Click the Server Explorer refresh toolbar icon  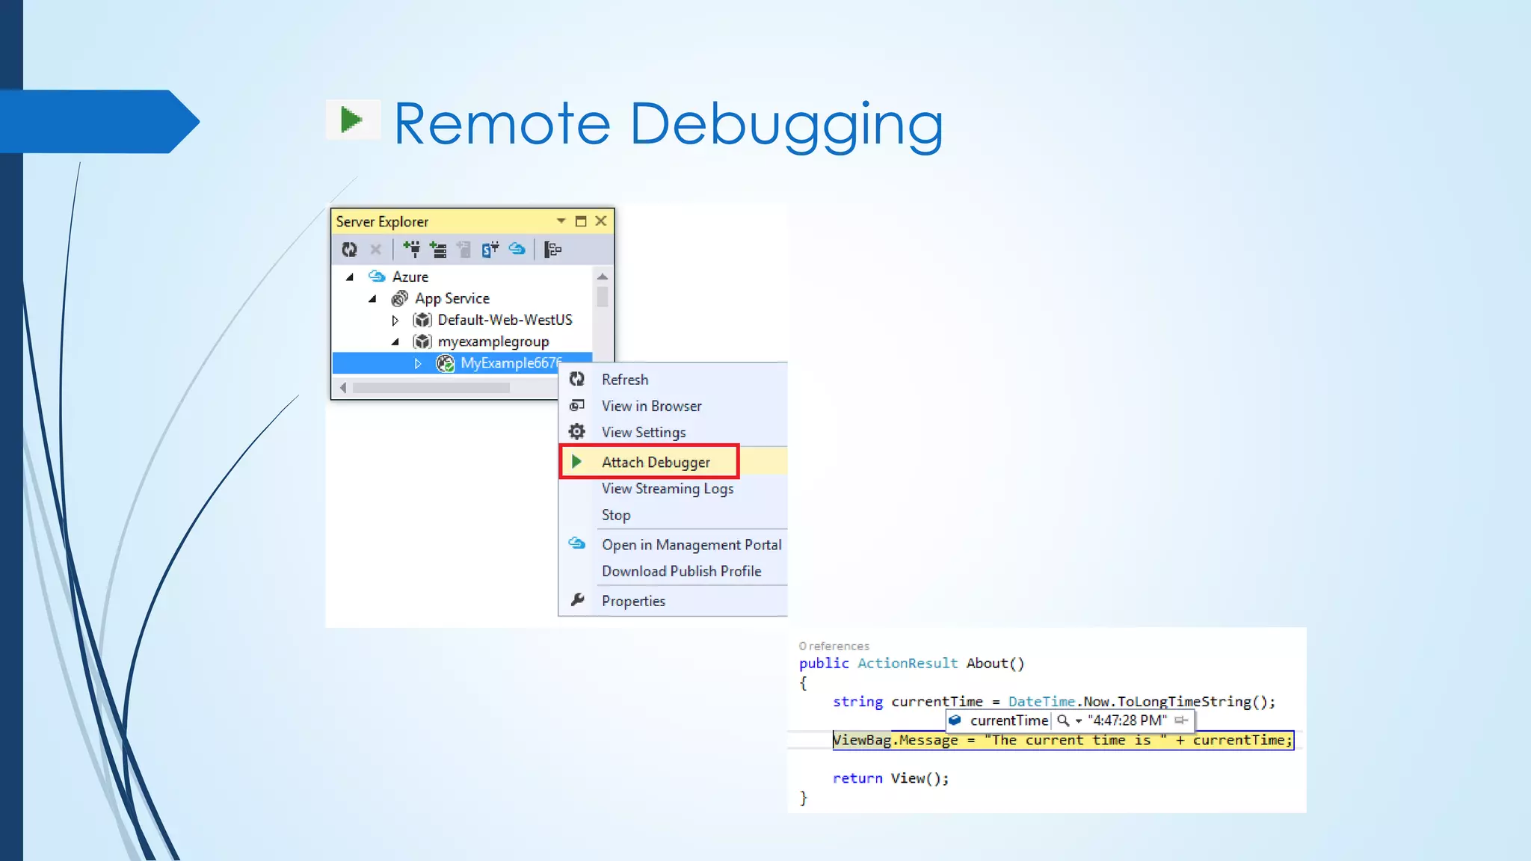click(349, 250)
